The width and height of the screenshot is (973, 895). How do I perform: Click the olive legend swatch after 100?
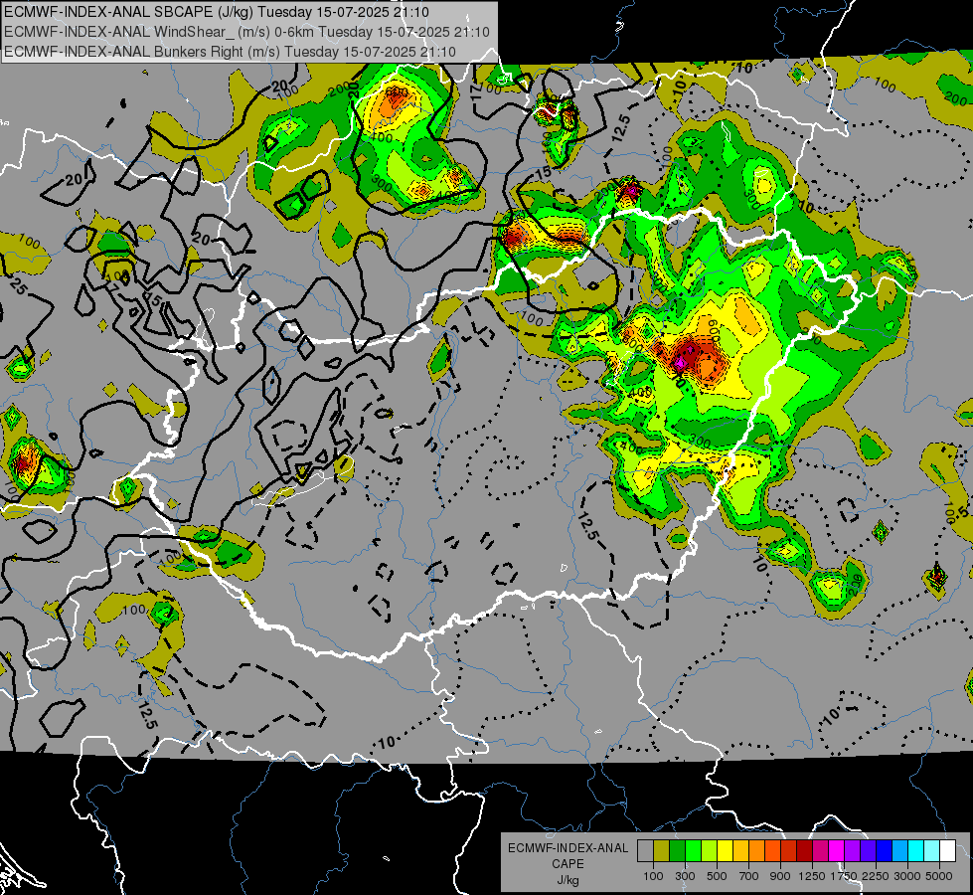662,851
